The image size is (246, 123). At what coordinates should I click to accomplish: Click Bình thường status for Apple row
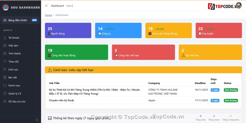[x=231, y=100]
